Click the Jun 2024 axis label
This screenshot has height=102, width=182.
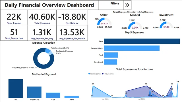tap(105, 99)
